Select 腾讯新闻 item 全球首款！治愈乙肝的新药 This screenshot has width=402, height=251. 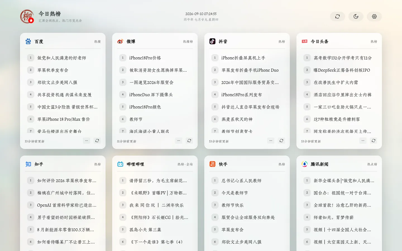pyautogui.click(x=342, y=205)
